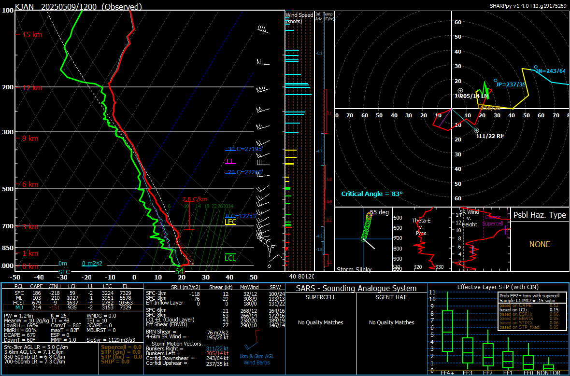The height and width of the screenshot is (376, 570).
Task: Click the KJAN 20250509/1200 (Observed) title
Action: click(79, 7)
